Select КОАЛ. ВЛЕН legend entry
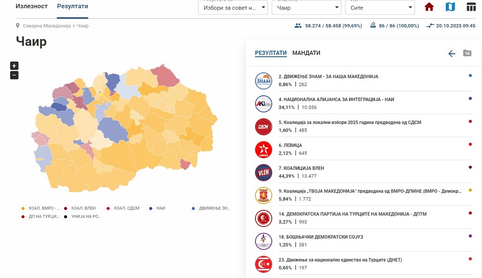The height and width of the screenshot is (278, 482). (83, 208)
